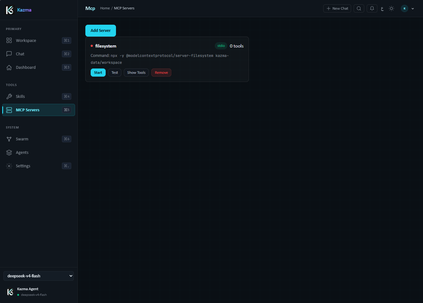Click the Kazma logo icon at top left
This screenshot has width=423, height=303.
click(10, 10)
